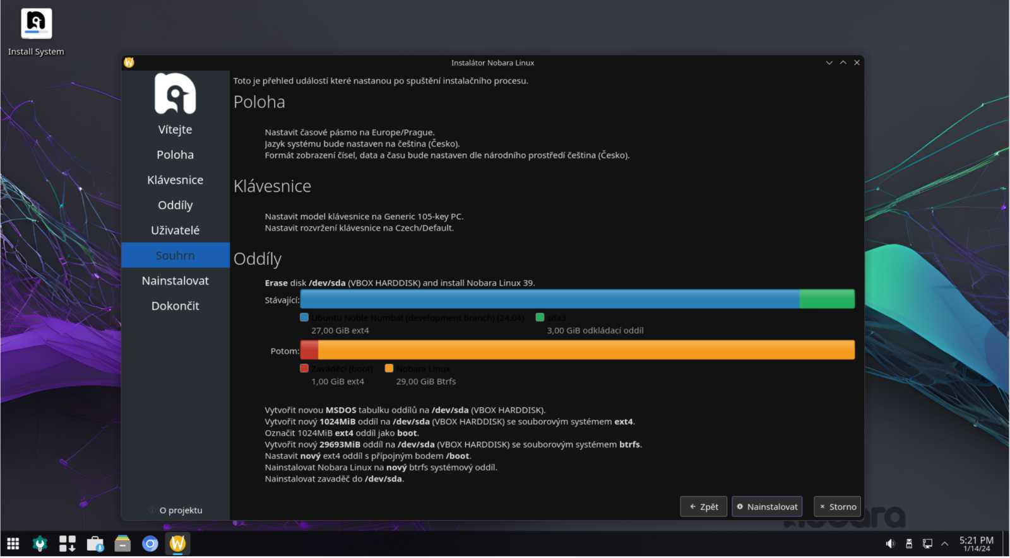1010x558 pixels.
Task: Cancel with the Storno button
Action: coord(838,506)
